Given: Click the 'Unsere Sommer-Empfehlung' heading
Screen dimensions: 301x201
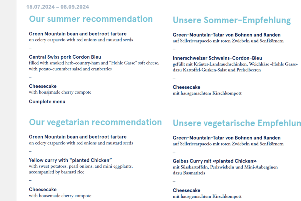Looking at the screenshot, I should click(232, 20).
